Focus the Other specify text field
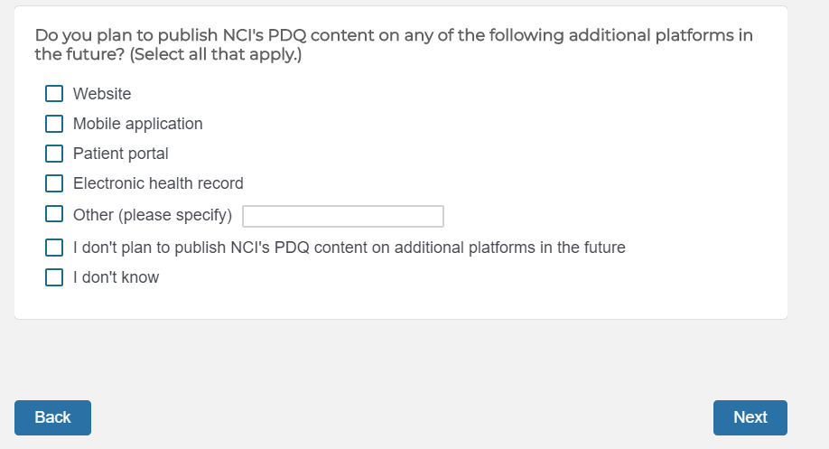 point(343,216)
